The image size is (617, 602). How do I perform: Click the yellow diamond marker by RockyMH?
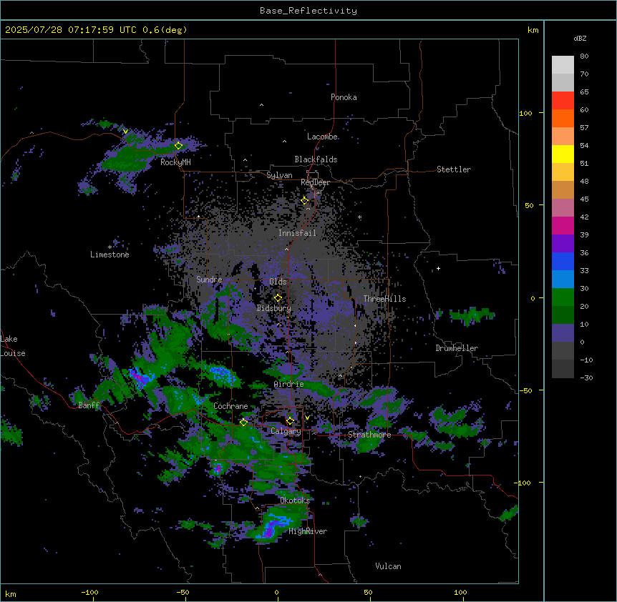click(179, 146)
